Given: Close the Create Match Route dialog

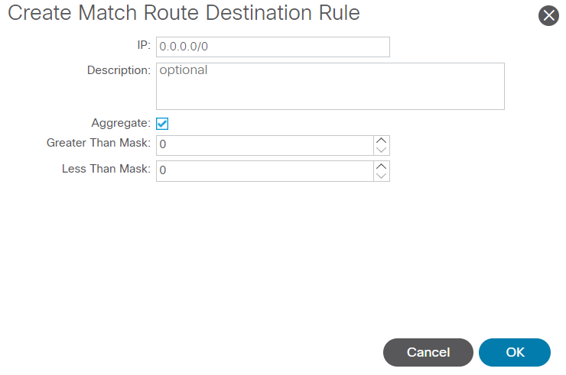Looking at the screenshot, I should click(548, 15).
